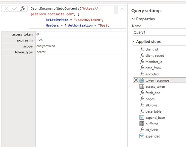
Task: Click the fx icon beside pages
Action: coord(142,99)
